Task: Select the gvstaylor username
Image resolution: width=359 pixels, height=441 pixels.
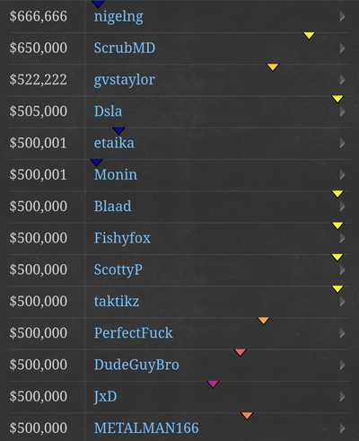Action: (x=124, y=80)
